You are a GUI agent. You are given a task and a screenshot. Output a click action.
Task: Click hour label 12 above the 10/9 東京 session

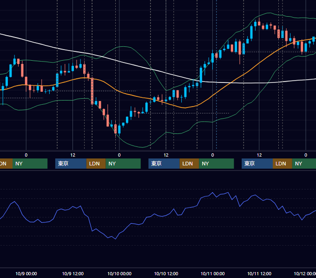pyautogui.click(x=73, y=155)
